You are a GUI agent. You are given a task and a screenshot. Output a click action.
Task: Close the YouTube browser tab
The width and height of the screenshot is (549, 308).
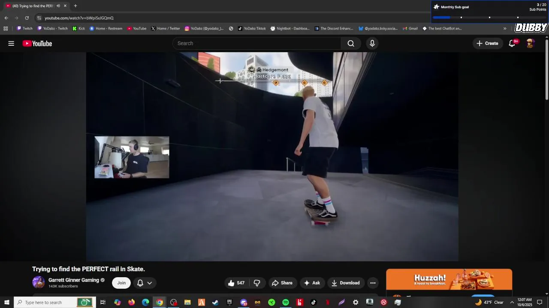coord(65,6)
